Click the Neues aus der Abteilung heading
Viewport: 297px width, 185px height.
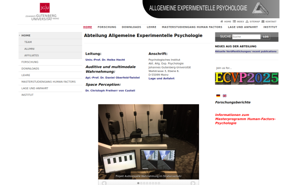click(236, 46)
